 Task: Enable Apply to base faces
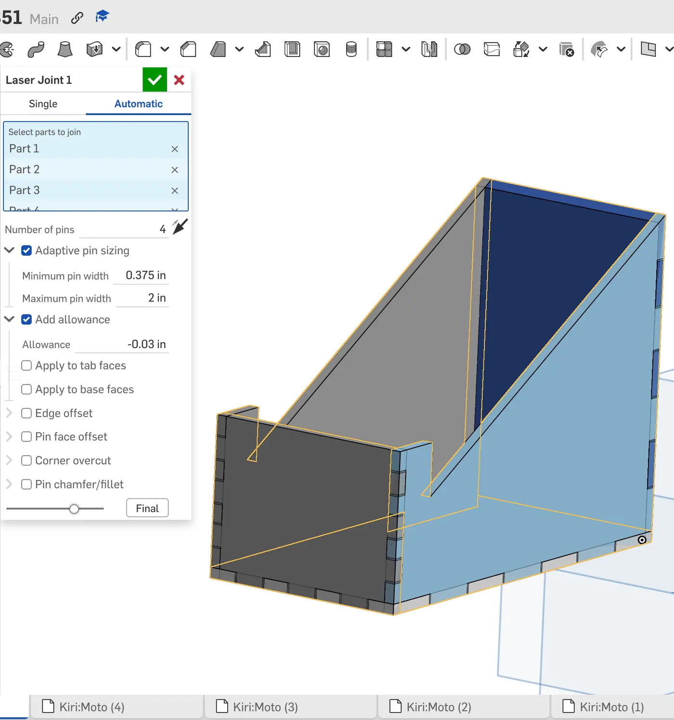[x=26, y=389]
